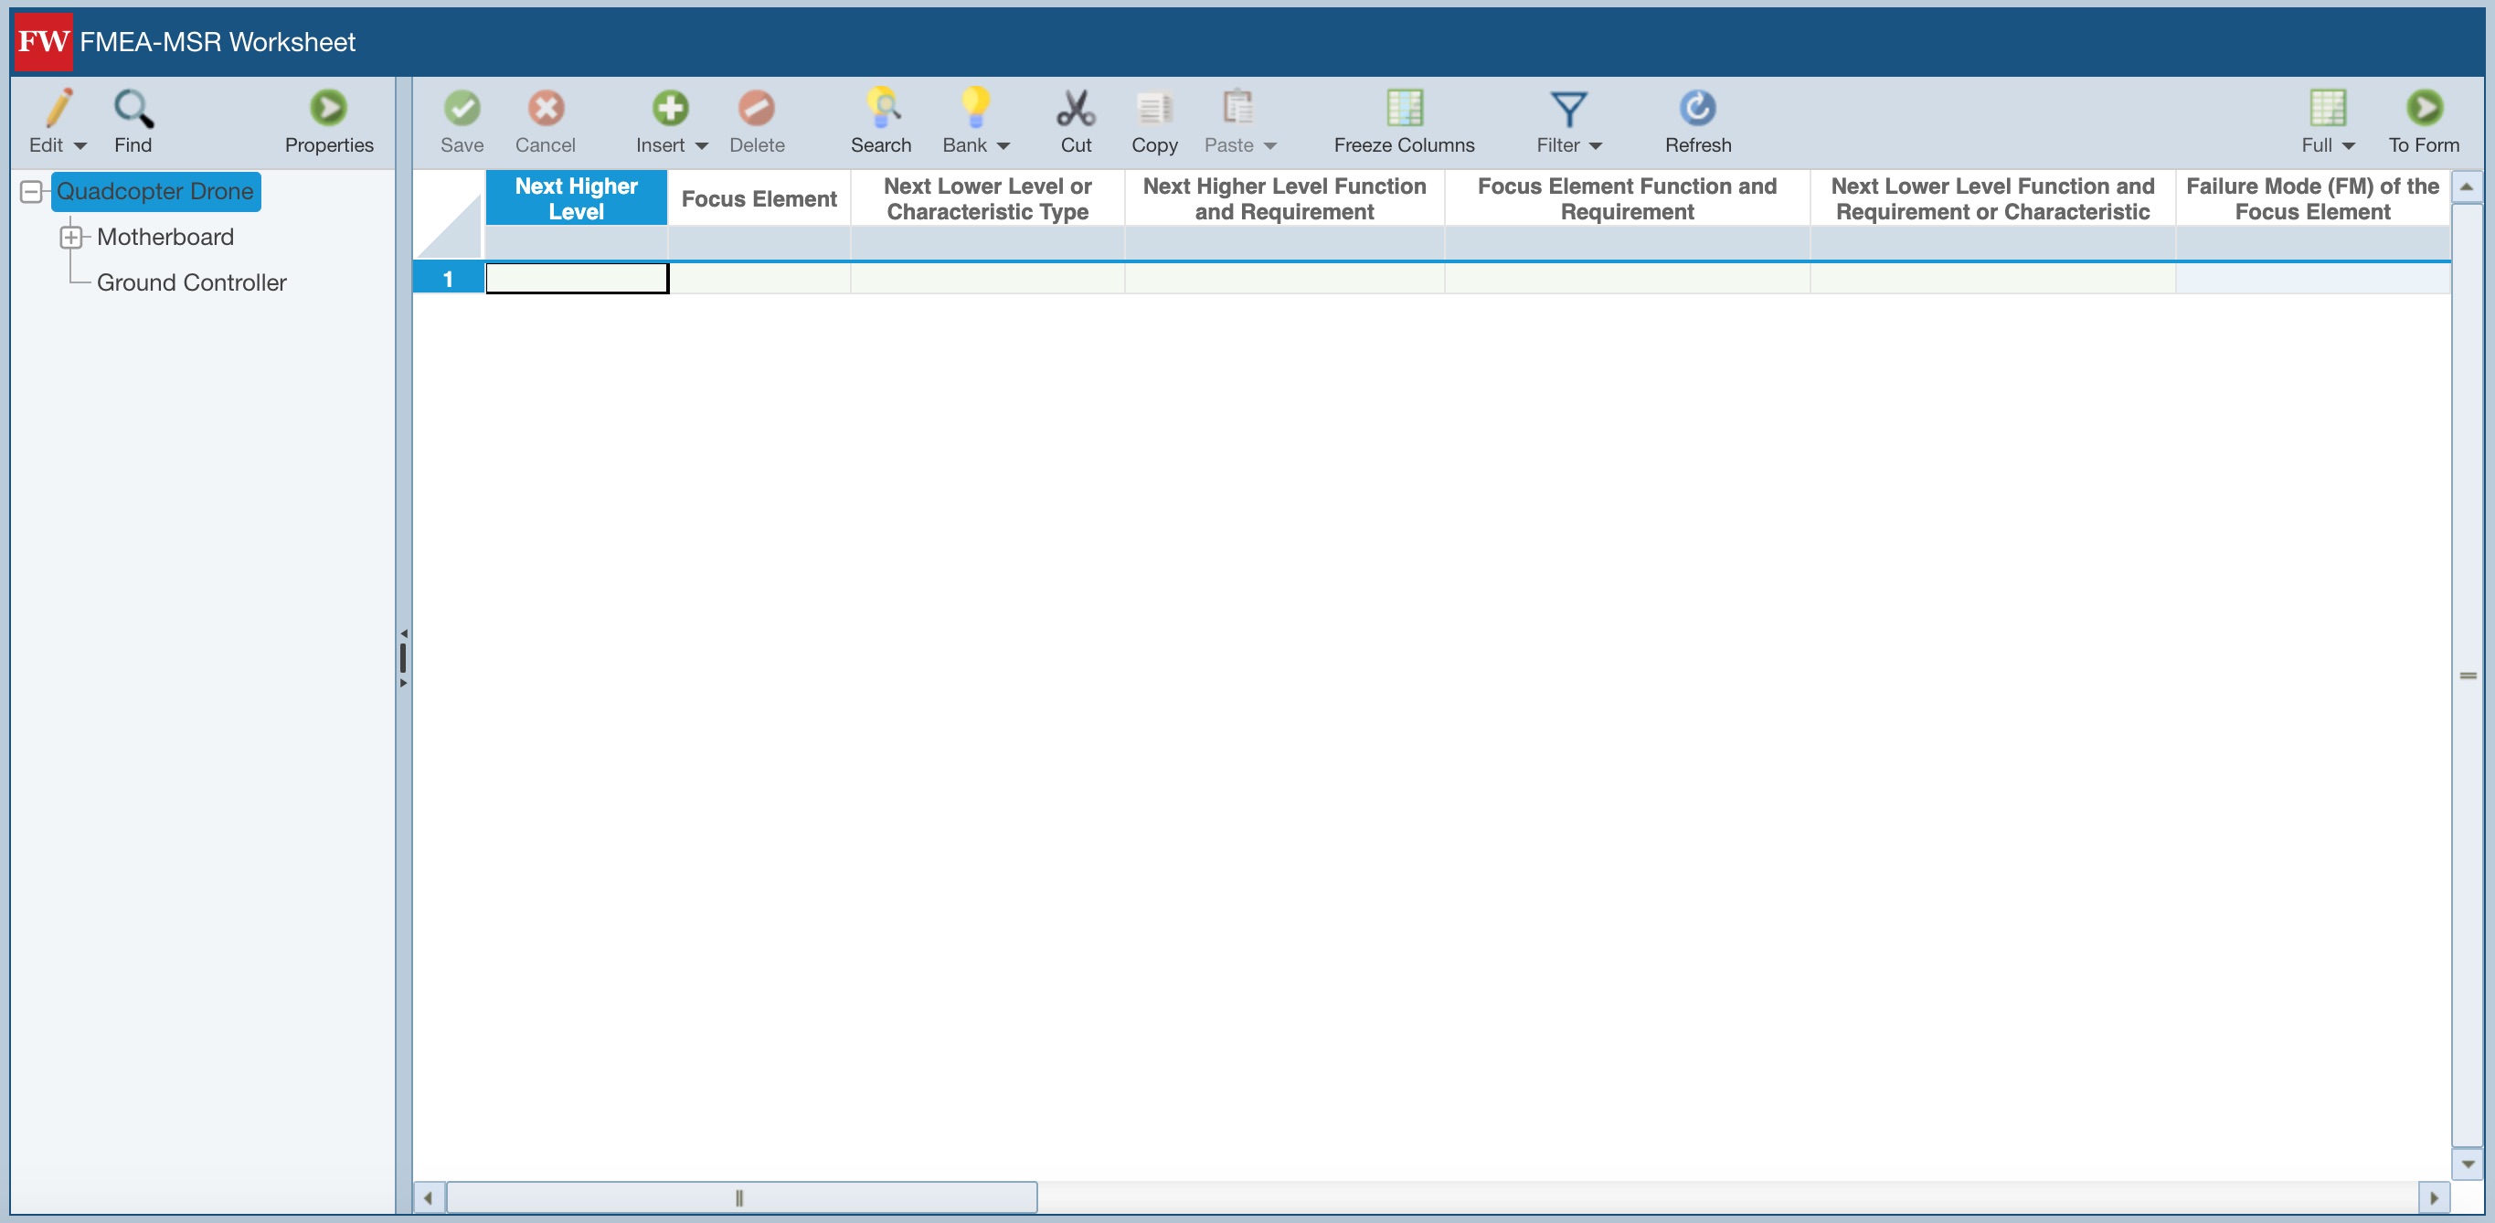Image resolution: width=2495 pixels, height=1223 pixels.
Task: Open the Edit dropdown arrow
Action: pos(80,146)
